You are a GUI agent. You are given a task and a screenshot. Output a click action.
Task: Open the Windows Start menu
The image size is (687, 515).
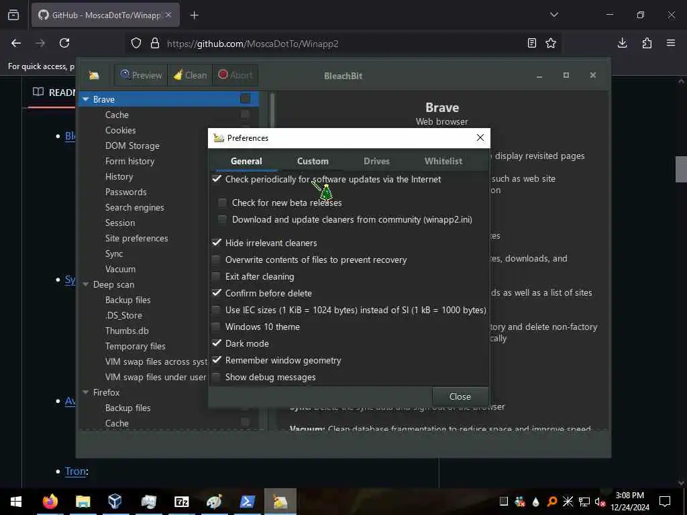16,502
